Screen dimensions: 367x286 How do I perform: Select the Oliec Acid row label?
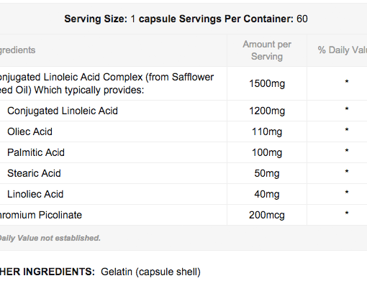30,132
